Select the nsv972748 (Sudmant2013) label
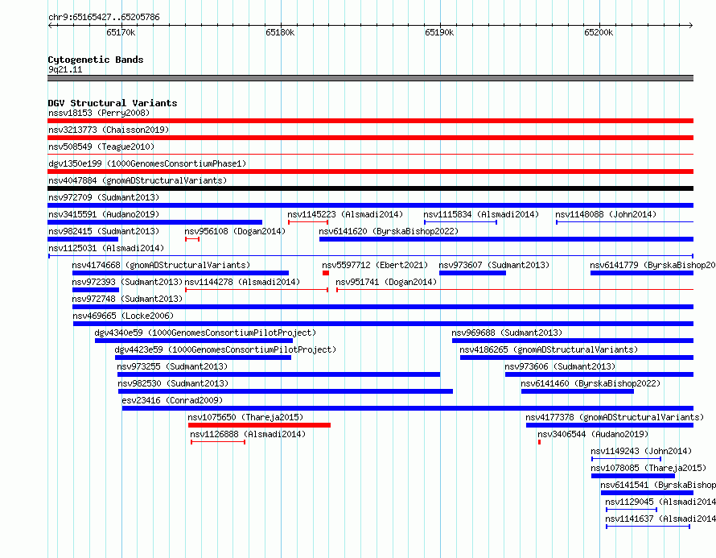 [x=127, y=299]
